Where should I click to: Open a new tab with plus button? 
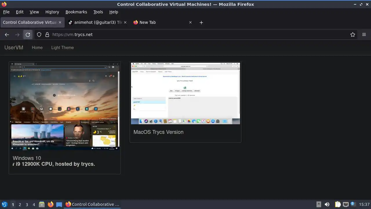pos(201,22)
